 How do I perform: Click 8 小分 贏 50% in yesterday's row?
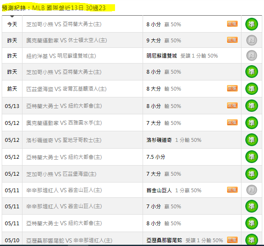pyautogui.click(x=164, y=72)
